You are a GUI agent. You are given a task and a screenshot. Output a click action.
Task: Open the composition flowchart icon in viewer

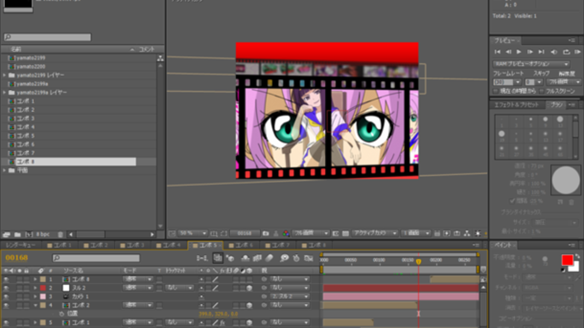pos(467,233)
